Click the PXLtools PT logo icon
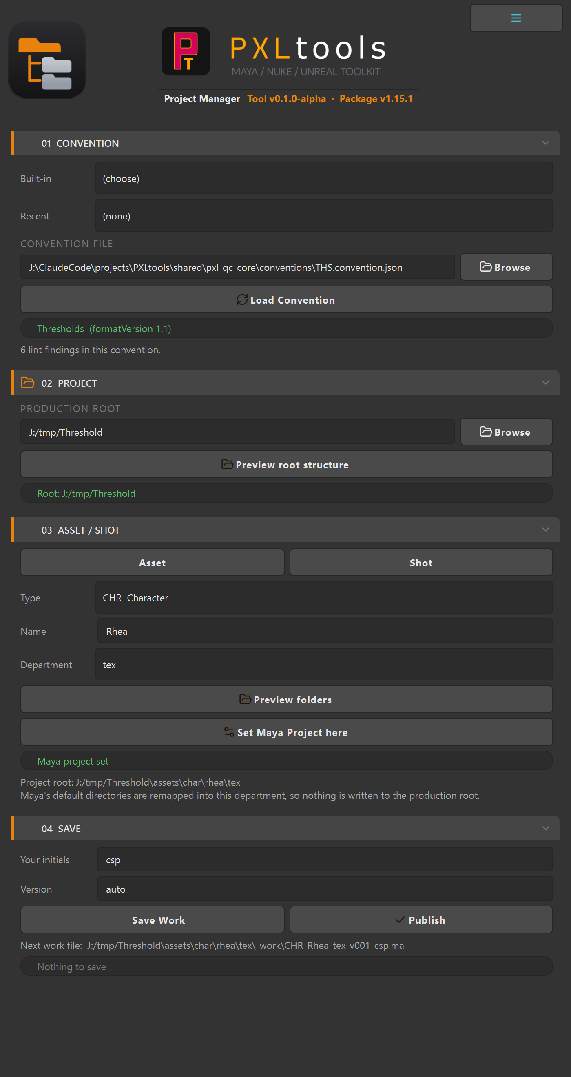The height and width of the screenshot is (1077, 571). (186, 51)
